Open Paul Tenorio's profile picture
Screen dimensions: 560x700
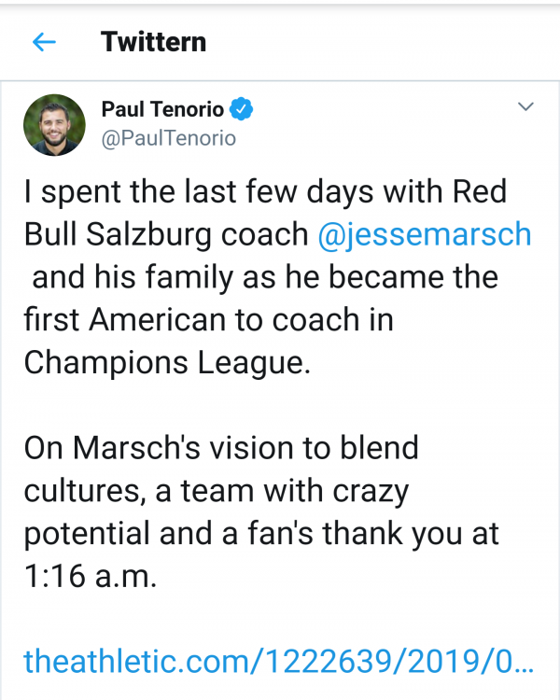tap(54, 125)
